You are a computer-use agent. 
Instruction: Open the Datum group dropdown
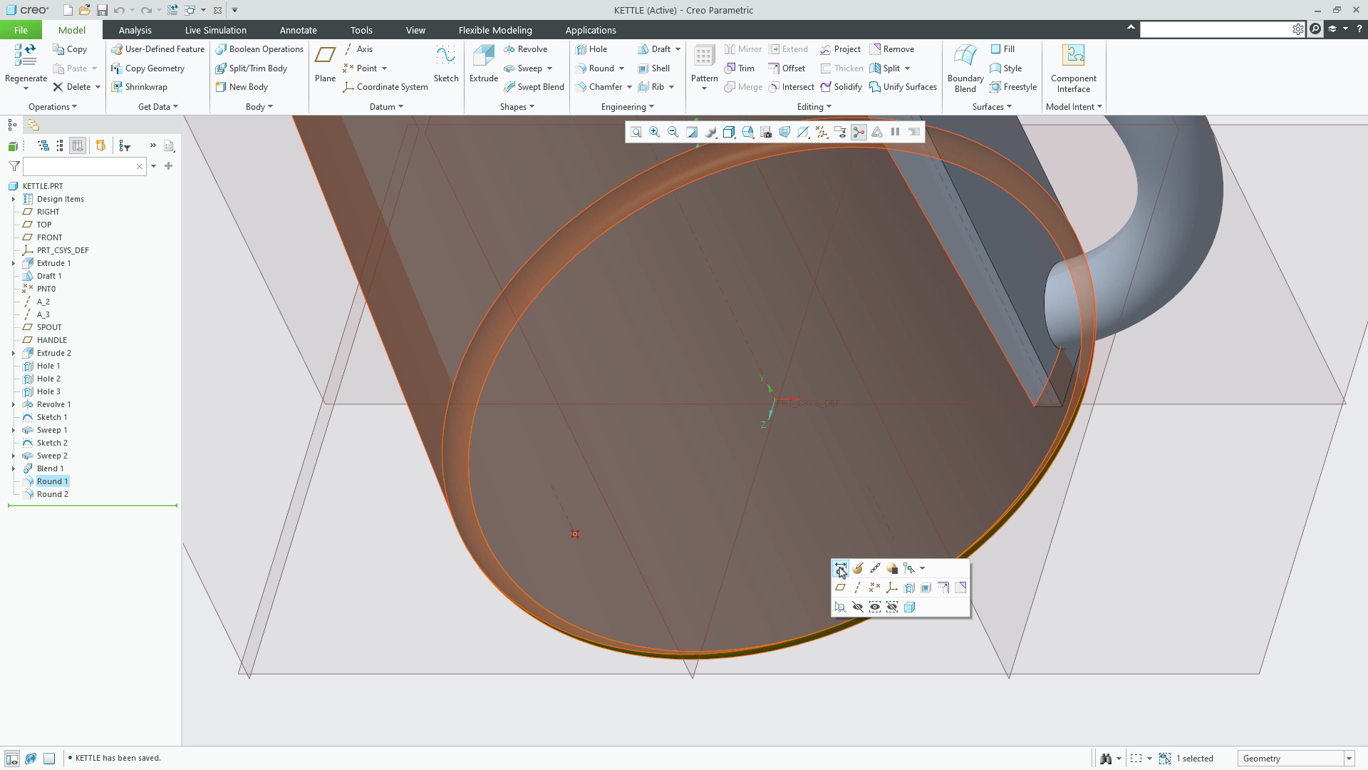[x=386, y=107]
